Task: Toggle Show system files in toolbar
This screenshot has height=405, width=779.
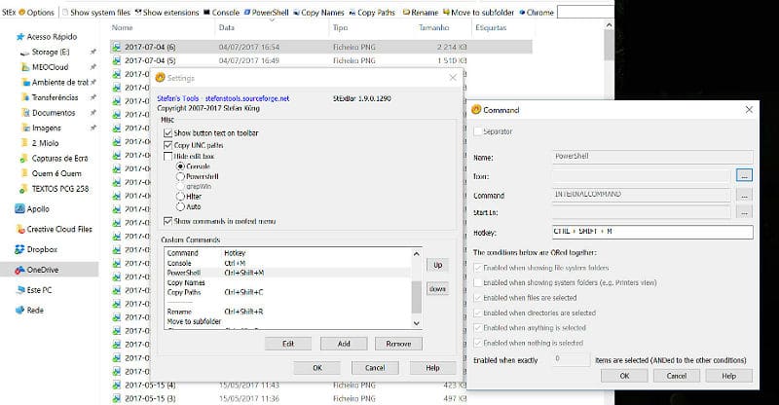Action: coord(96,13)
